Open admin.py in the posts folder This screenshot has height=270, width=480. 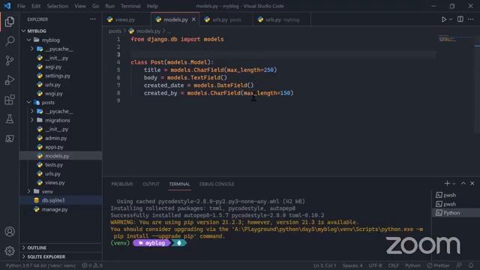pyautogui.click(x=56, y=138)
